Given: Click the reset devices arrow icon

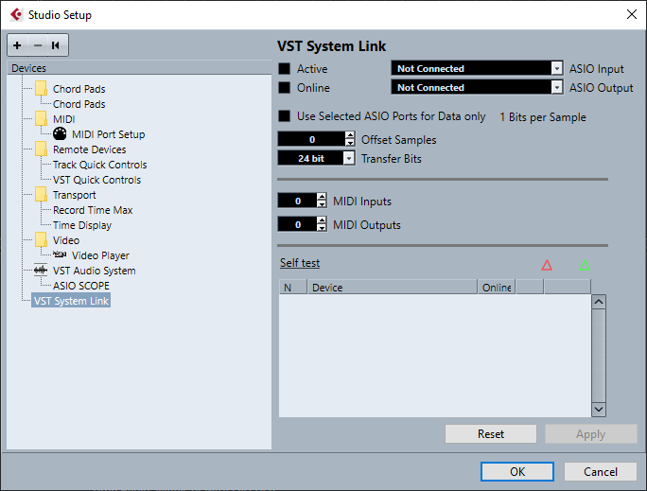Looking at the screenshot, I should tap(57, 45).
